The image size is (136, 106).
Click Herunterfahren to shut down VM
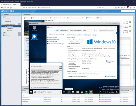[54, 18]
